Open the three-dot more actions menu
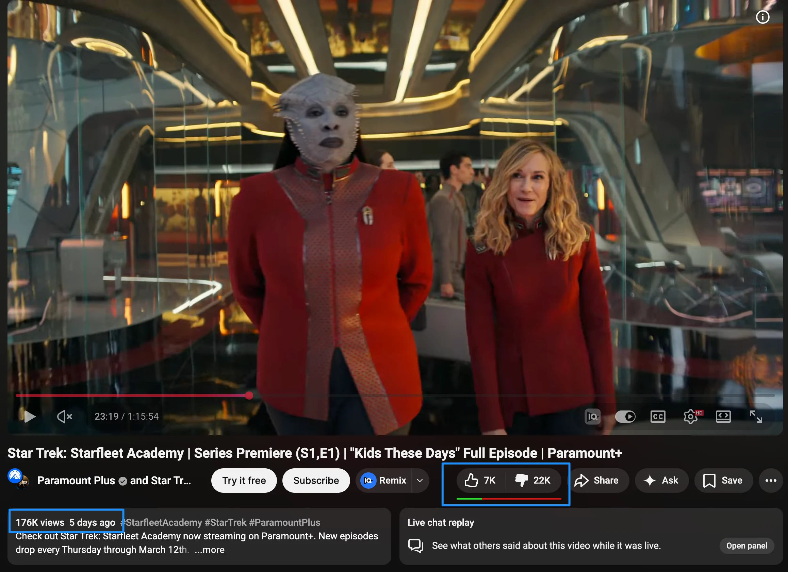The width and height of the screenshot is (788, 572). click(x=771, y=480)
